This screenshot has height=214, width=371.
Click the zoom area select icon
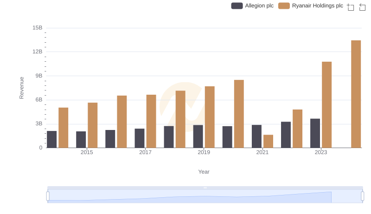click(351, 7)
